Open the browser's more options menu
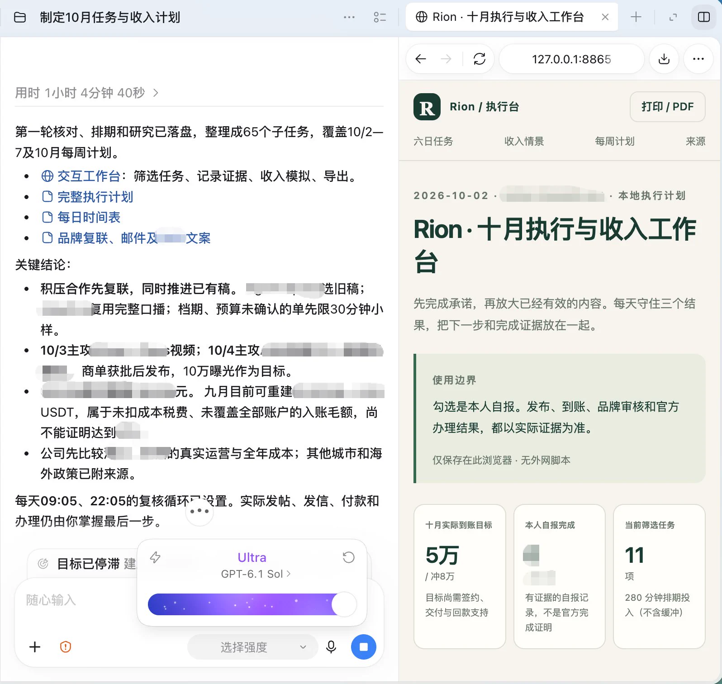 [698, 59]
